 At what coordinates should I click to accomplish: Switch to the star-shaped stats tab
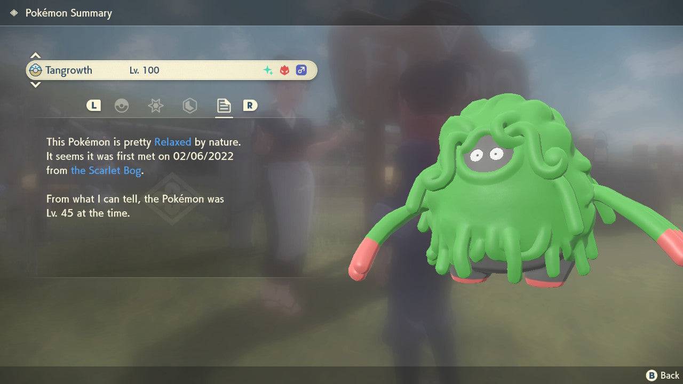tap(155, 106)
